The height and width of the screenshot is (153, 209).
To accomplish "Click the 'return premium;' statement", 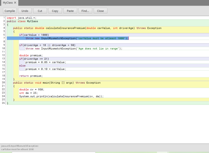I will [31, 76].
